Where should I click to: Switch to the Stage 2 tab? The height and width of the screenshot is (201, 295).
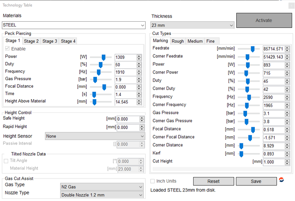(31, 41)
